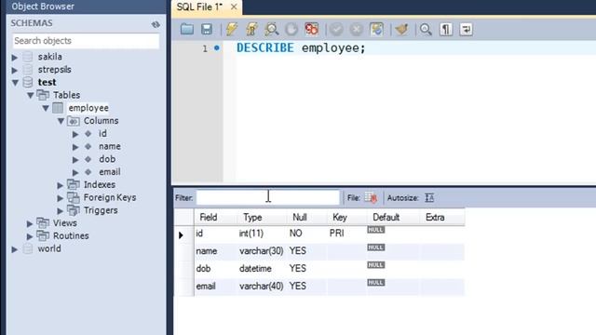Expand the Views node

coord(30,223)
